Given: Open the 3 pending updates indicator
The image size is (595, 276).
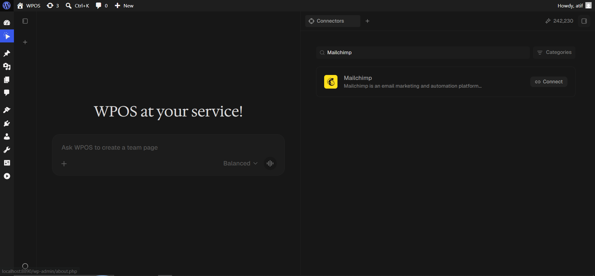Looking at the screenshot, I should pos(53,6).
